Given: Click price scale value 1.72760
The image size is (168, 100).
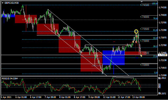Looking at the screenshot, I should (x=163, y=45).
